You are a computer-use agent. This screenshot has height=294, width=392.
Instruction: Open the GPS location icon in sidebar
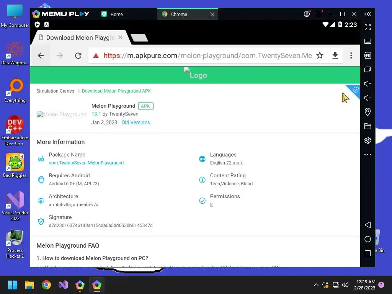click(367, 112)
